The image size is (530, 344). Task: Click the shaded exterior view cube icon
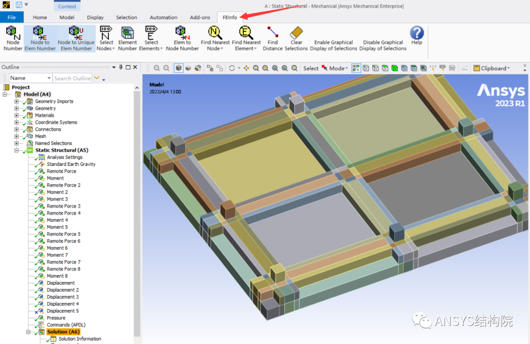[179, 68]
